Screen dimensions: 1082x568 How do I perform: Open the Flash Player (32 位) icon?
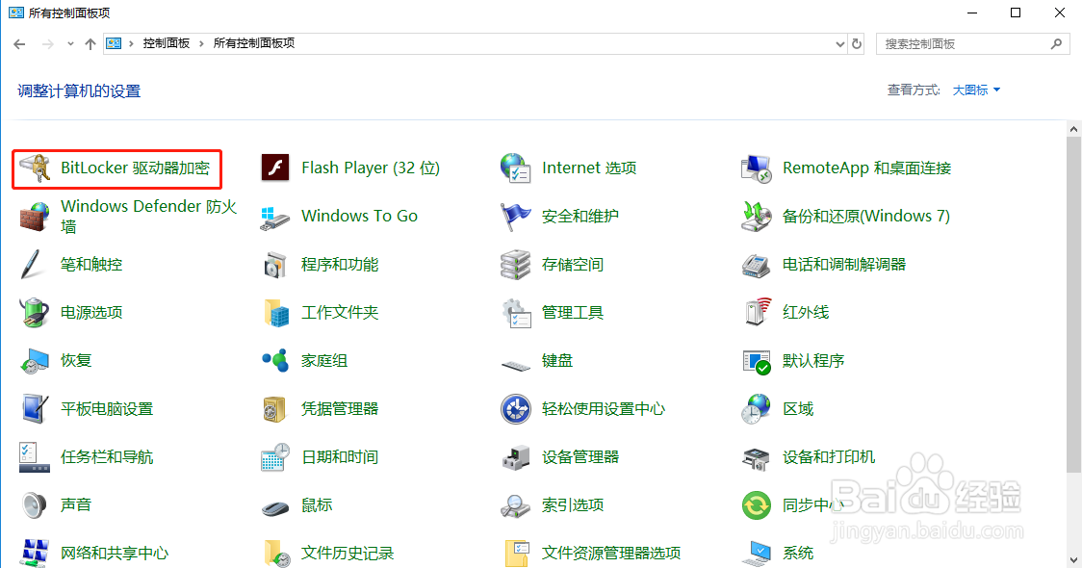coord(274,168)
